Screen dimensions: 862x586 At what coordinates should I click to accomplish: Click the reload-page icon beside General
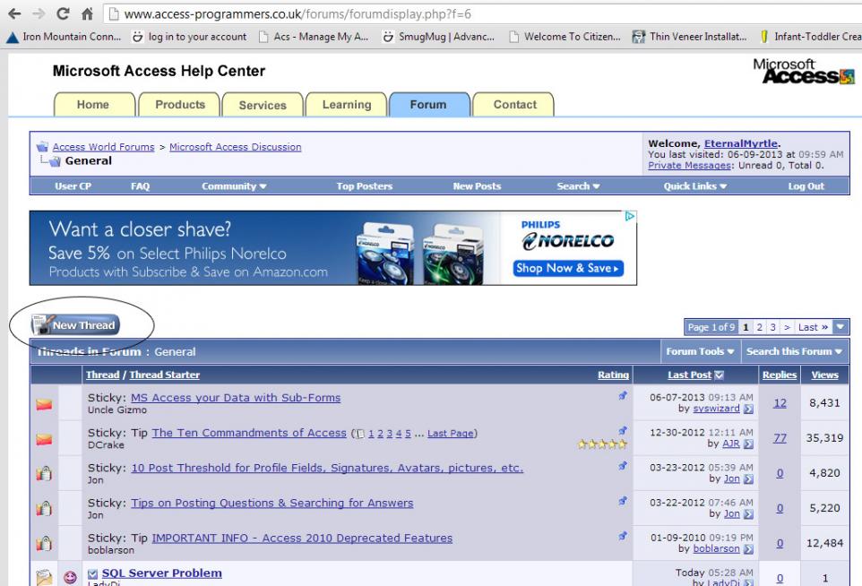55,161
